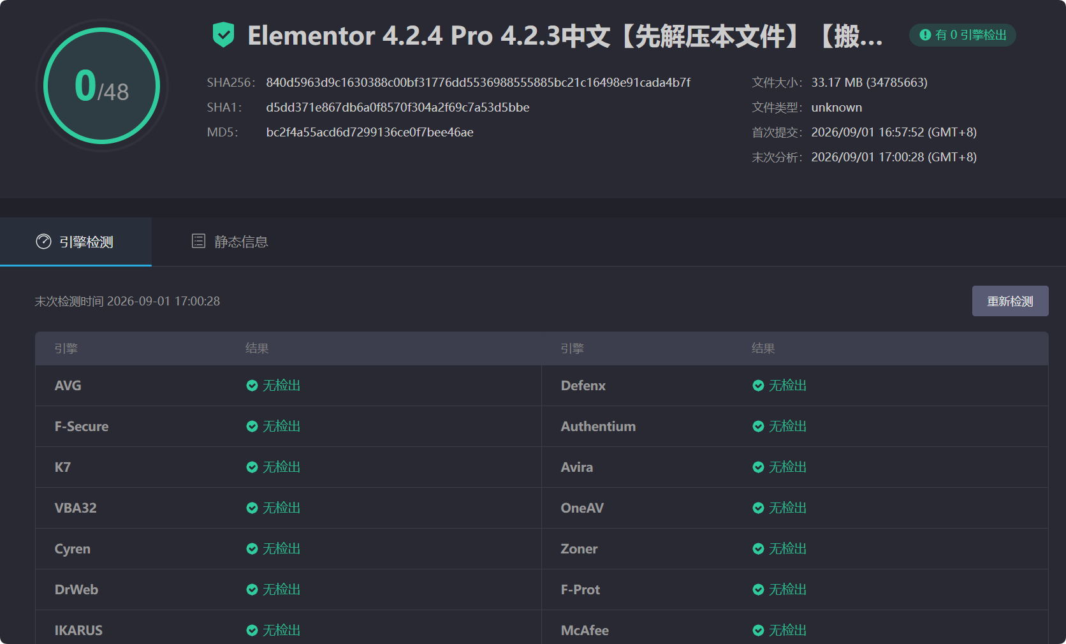Click the 末次检测时间 2026-09-01 17:00:28 text

pyautogui.click(x=127, y=301)
